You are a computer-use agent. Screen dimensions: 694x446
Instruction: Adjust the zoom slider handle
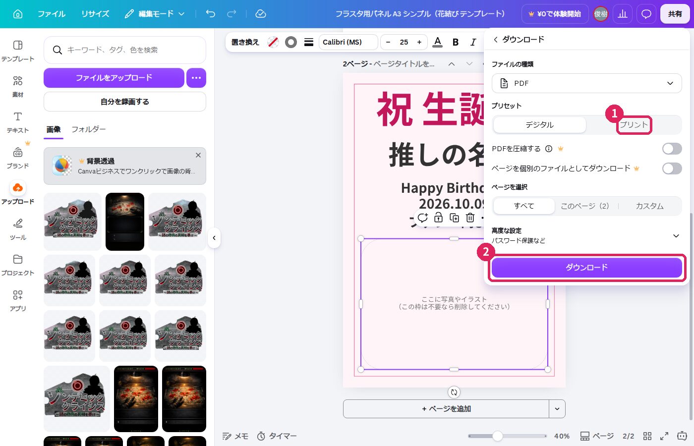coord(498,436)
